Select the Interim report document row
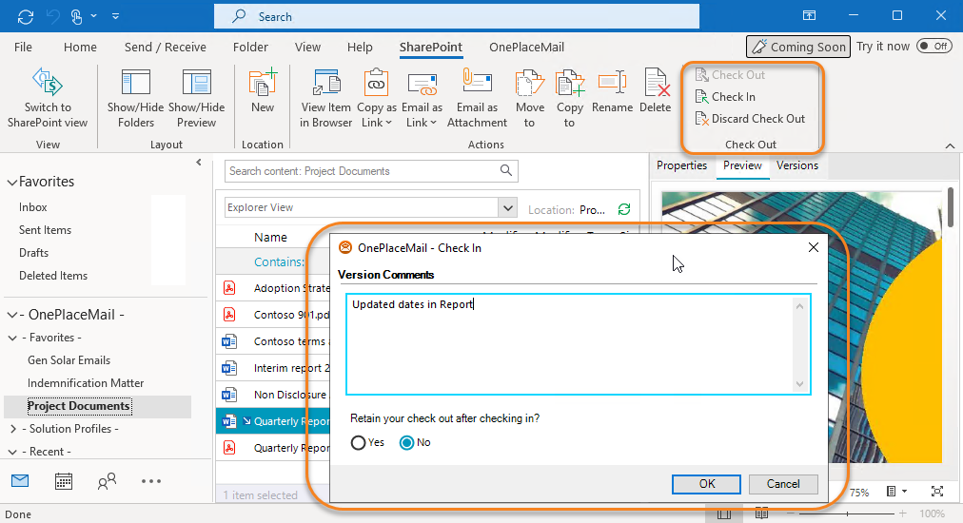 273,368
